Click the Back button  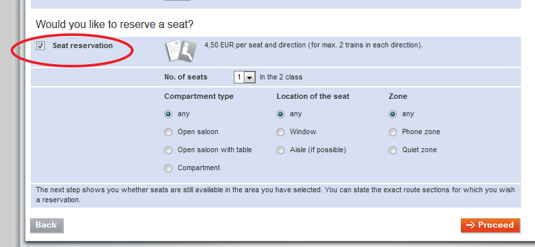pos(47,226)
